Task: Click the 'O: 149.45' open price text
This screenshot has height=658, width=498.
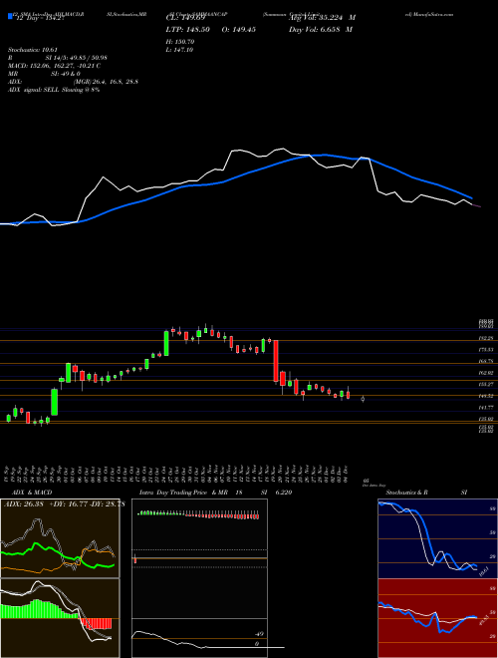Action: (x=238, y=30)
